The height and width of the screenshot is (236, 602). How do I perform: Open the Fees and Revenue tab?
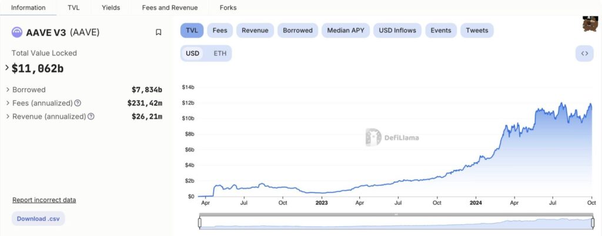pos(170,8)
